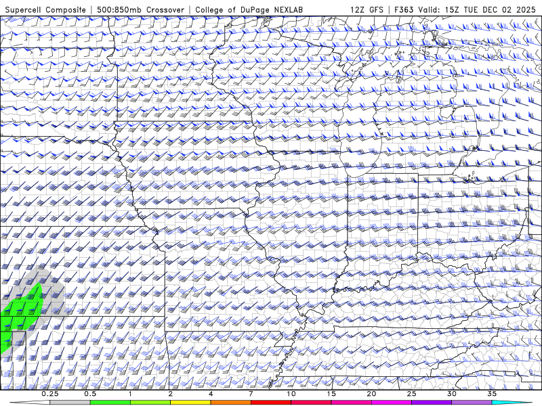Pick the lavender legend swatch between 30 and 35
Viewport: 542px width, 406px height.
pos(472,403)
